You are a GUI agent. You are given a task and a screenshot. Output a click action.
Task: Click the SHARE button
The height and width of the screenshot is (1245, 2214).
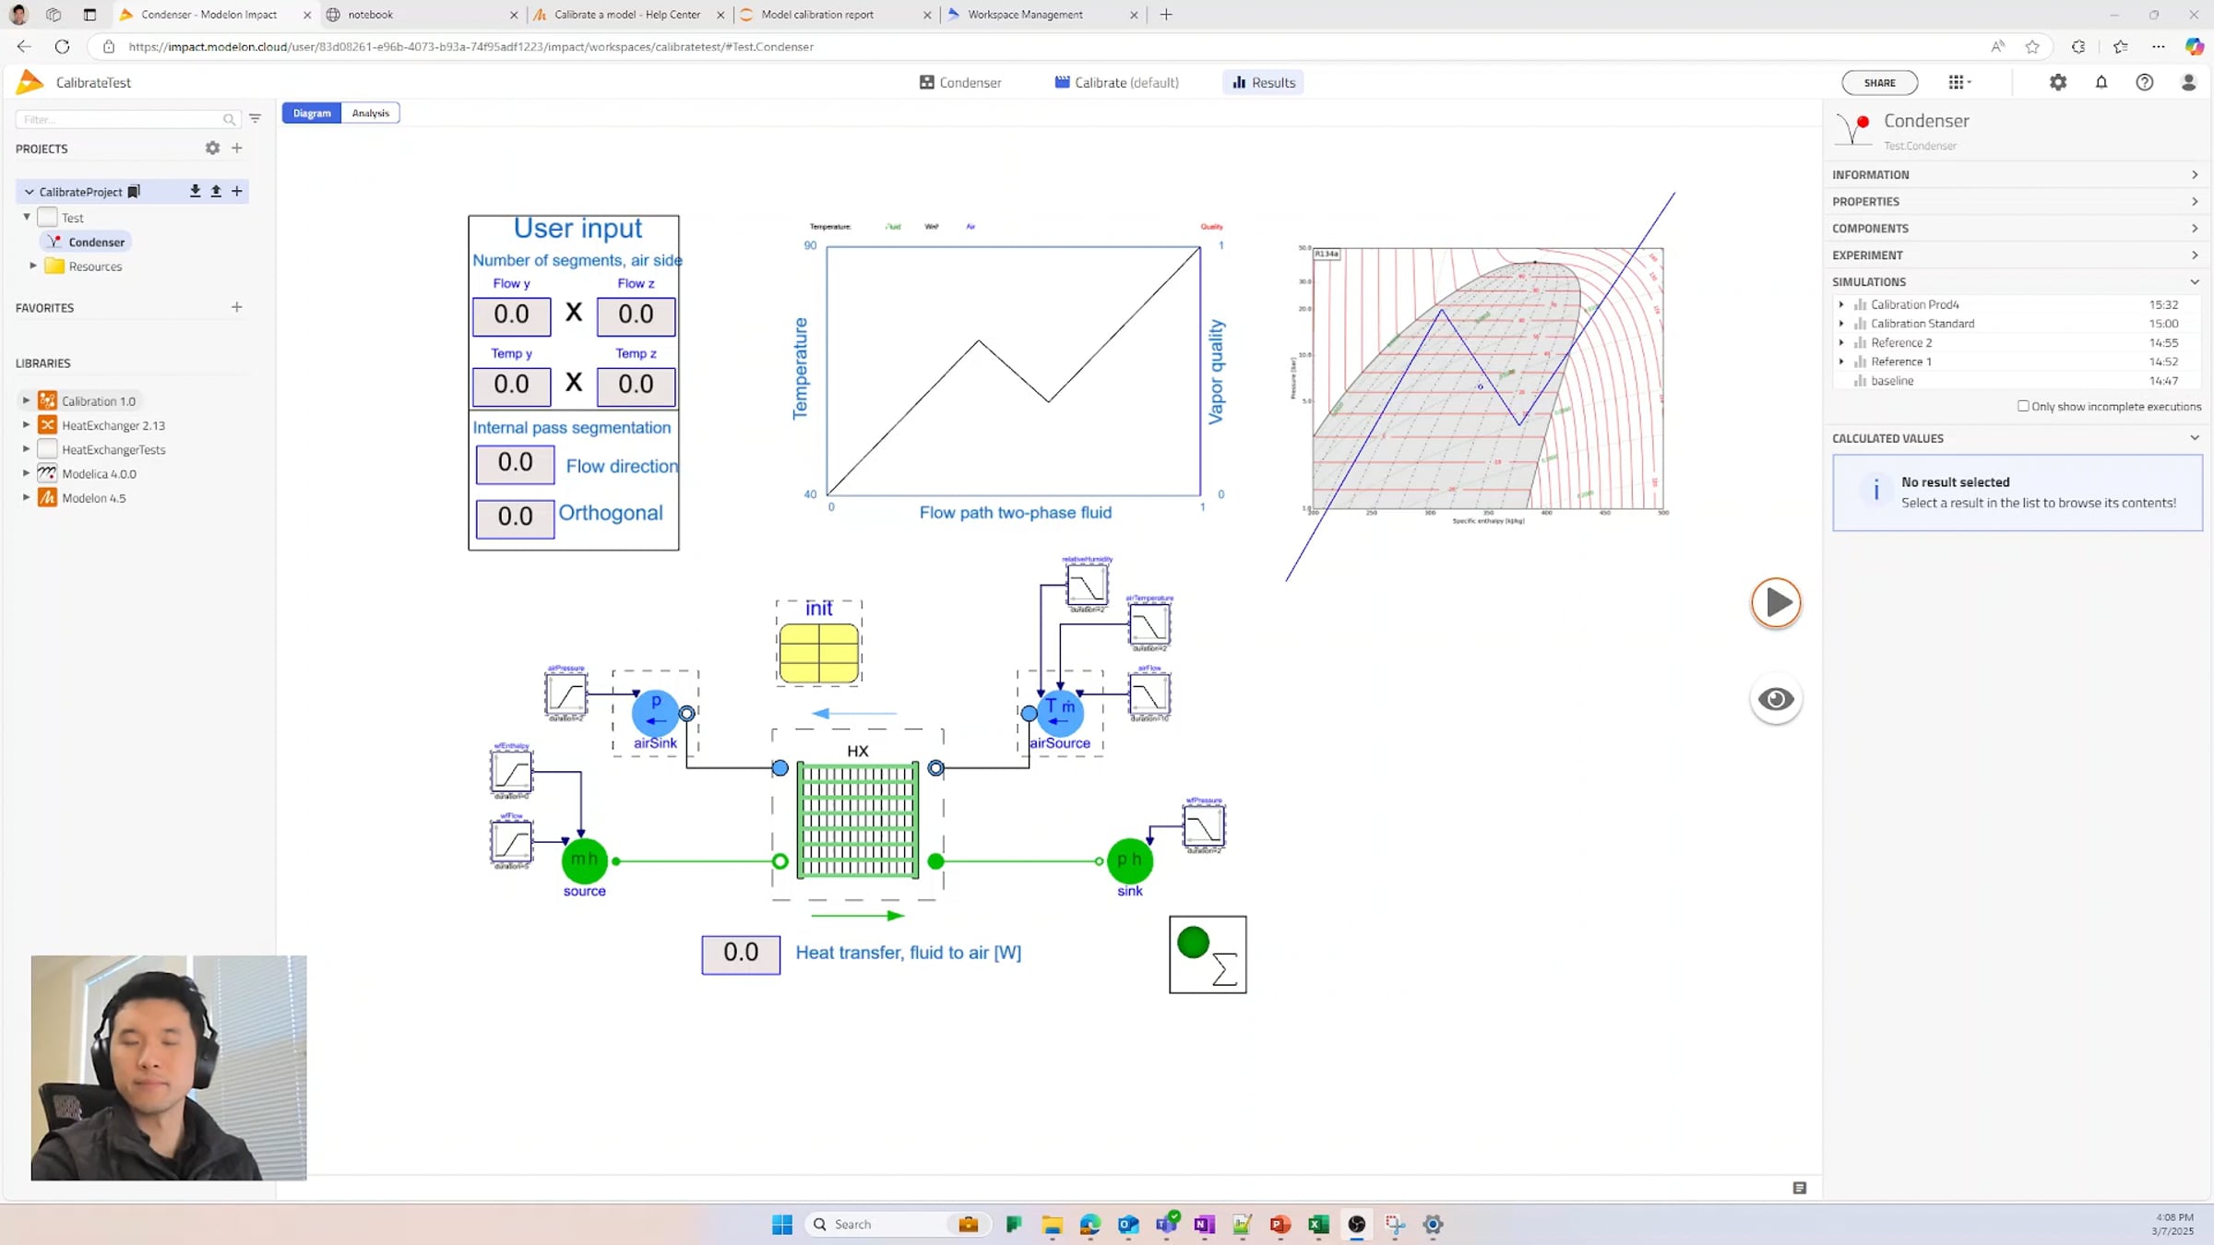[1879, 82]
